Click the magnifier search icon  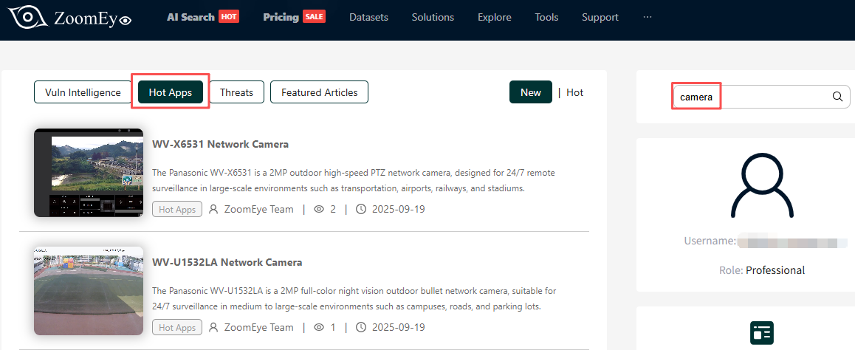click(x=837, y=97)
